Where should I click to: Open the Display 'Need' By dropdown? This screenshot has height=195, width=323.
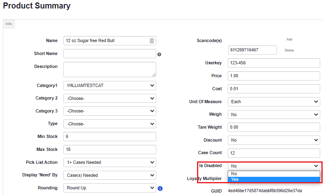tap(109, 175)
